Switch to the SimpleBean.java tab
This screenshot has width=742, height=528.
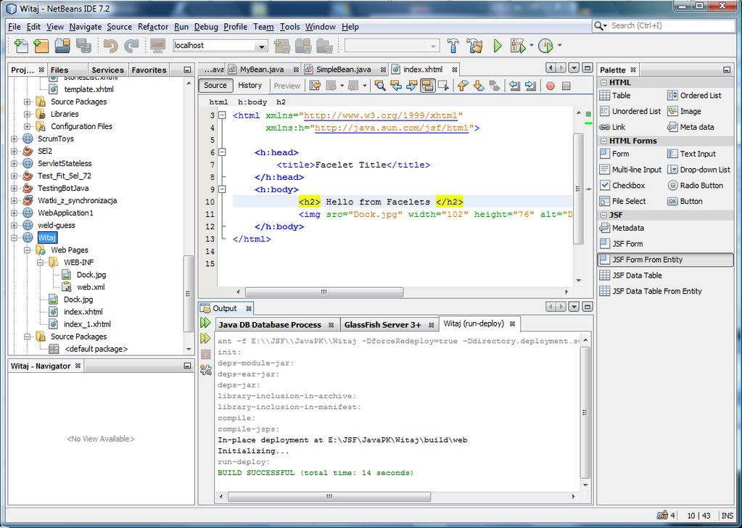pyautogui.click(x=344, y=70)
